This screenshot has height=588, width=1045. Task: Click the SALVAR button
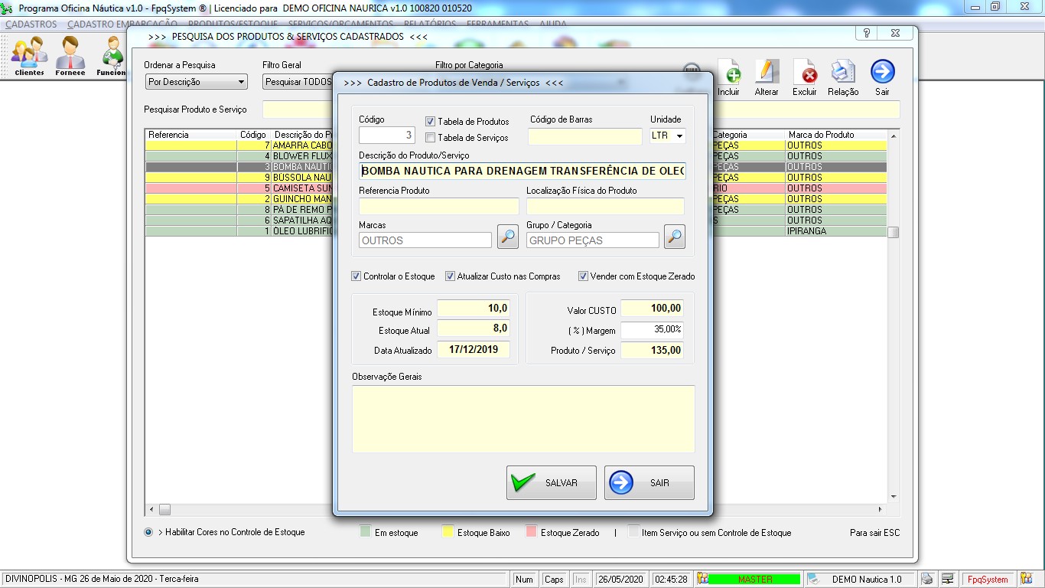(551, 483)
